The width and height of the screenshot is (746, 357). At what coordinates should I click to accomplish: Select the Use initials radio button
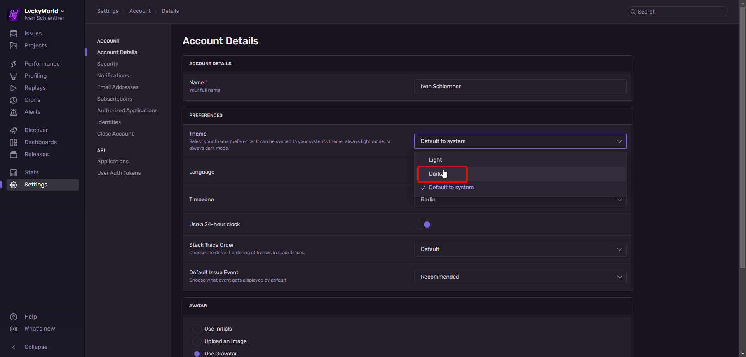197,329
